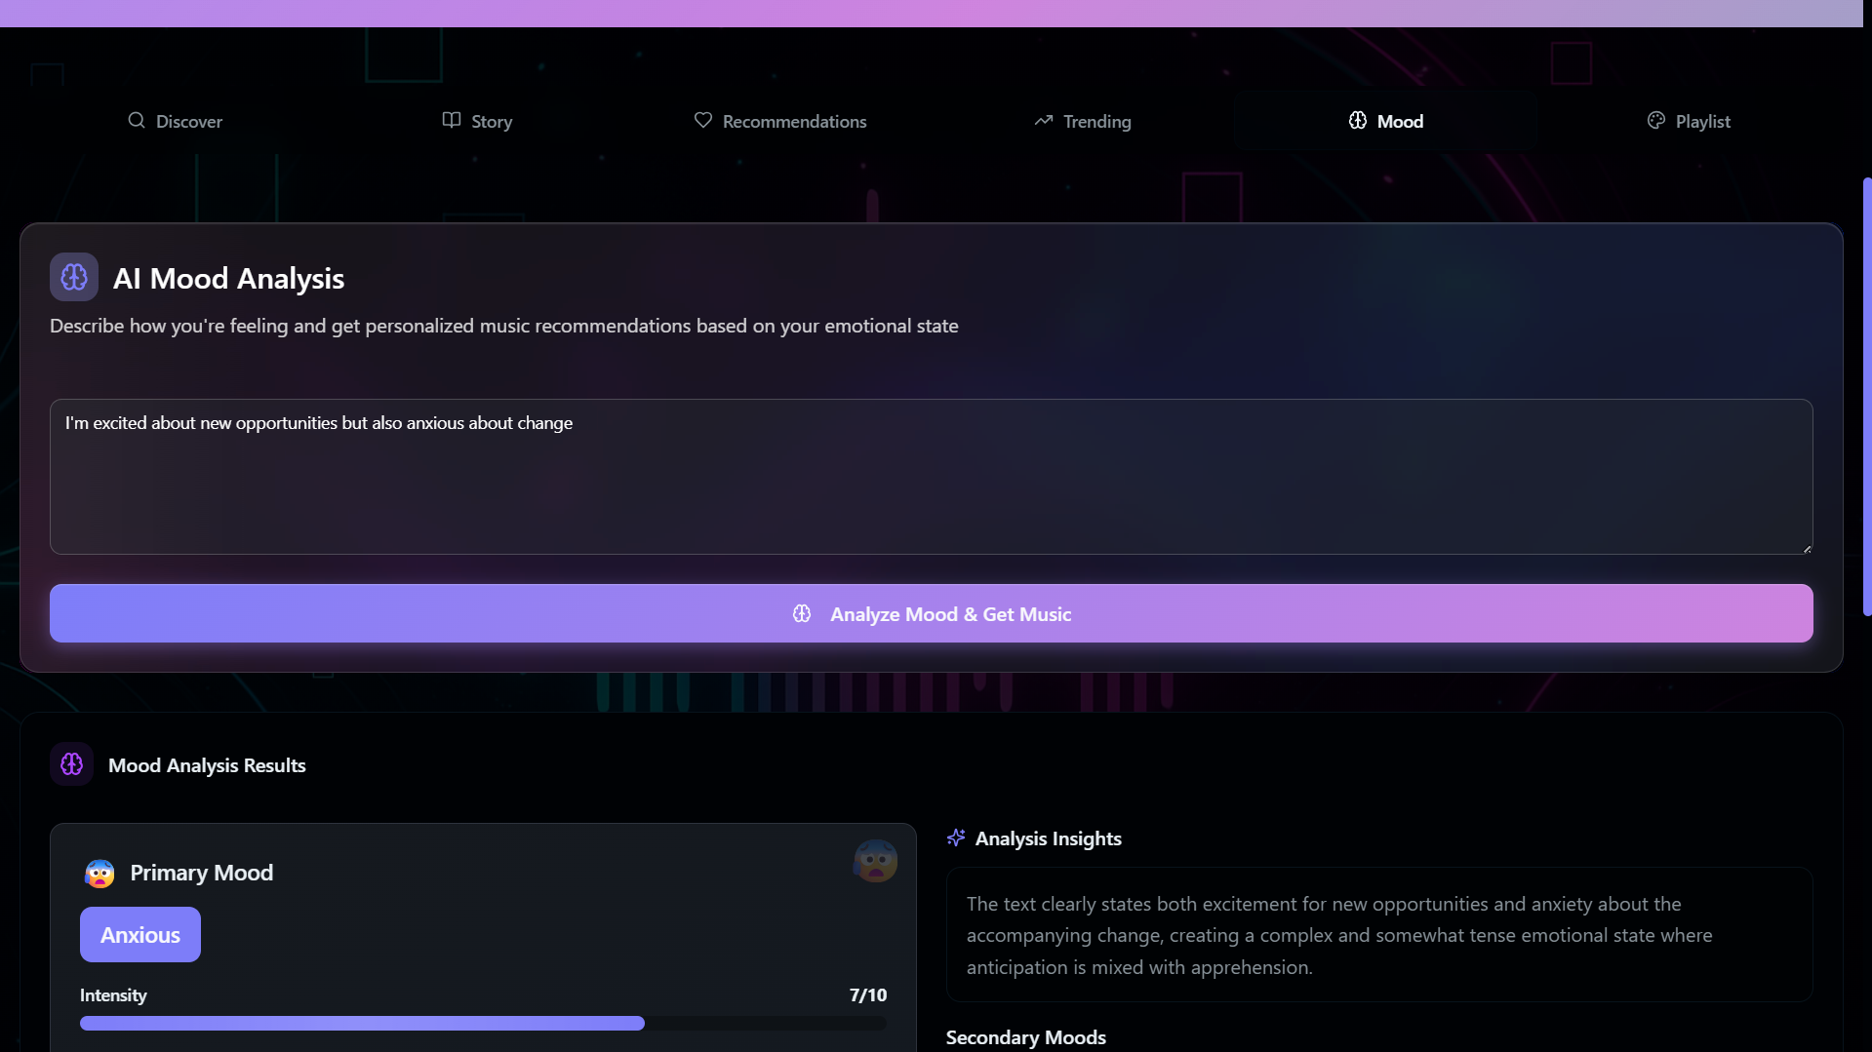The image size is (1872, 1052).
Task: Click the Mood Analysis Results heading
Action: click(x=207, y=765)
